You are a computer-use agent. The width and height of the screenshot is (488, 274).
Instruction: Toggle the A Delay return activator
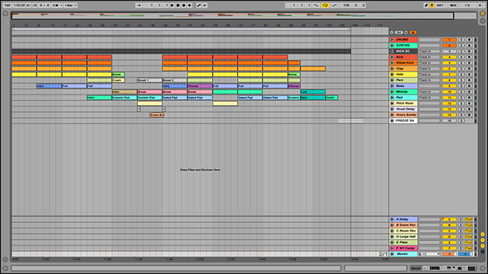point(449,219)
